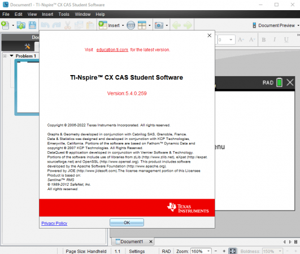Click the increase font size icon
The height and width of the screenshot is (254, 300).
(241, 40)
